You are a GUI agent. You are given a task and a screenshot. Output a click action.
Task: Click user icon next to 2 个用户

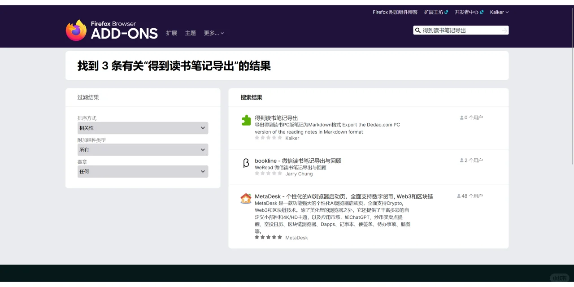(462, 160)
